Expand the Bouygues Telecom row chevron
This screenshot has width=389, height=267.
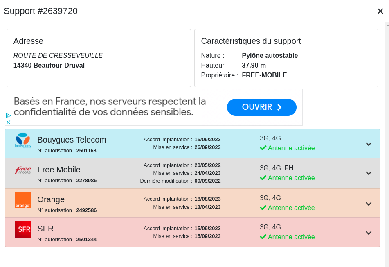(x=368, y=144)
